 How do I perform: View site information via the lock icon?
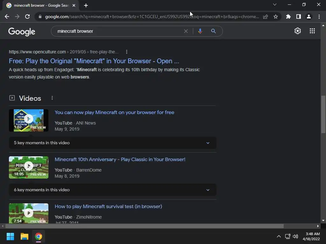coord(40,17)
